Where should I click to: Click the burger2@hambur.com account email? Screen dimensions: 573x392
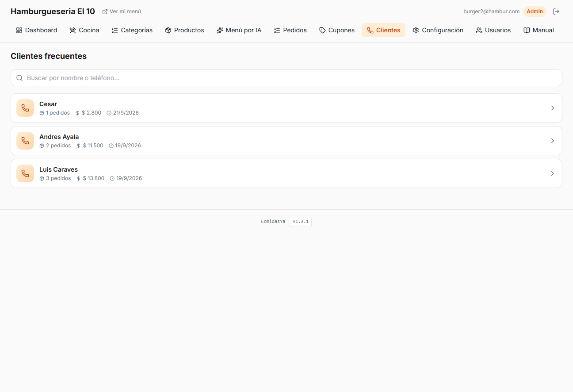pos(491,12)
